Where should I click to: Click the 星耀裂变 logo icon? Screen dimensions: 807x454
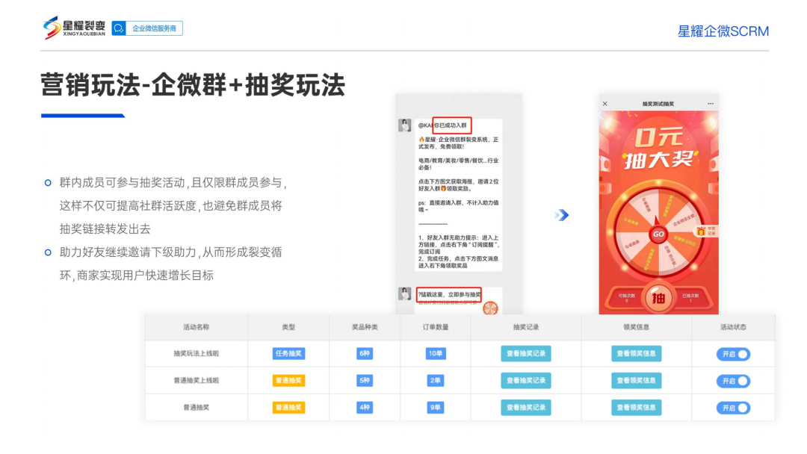click(x=52, y=28)
